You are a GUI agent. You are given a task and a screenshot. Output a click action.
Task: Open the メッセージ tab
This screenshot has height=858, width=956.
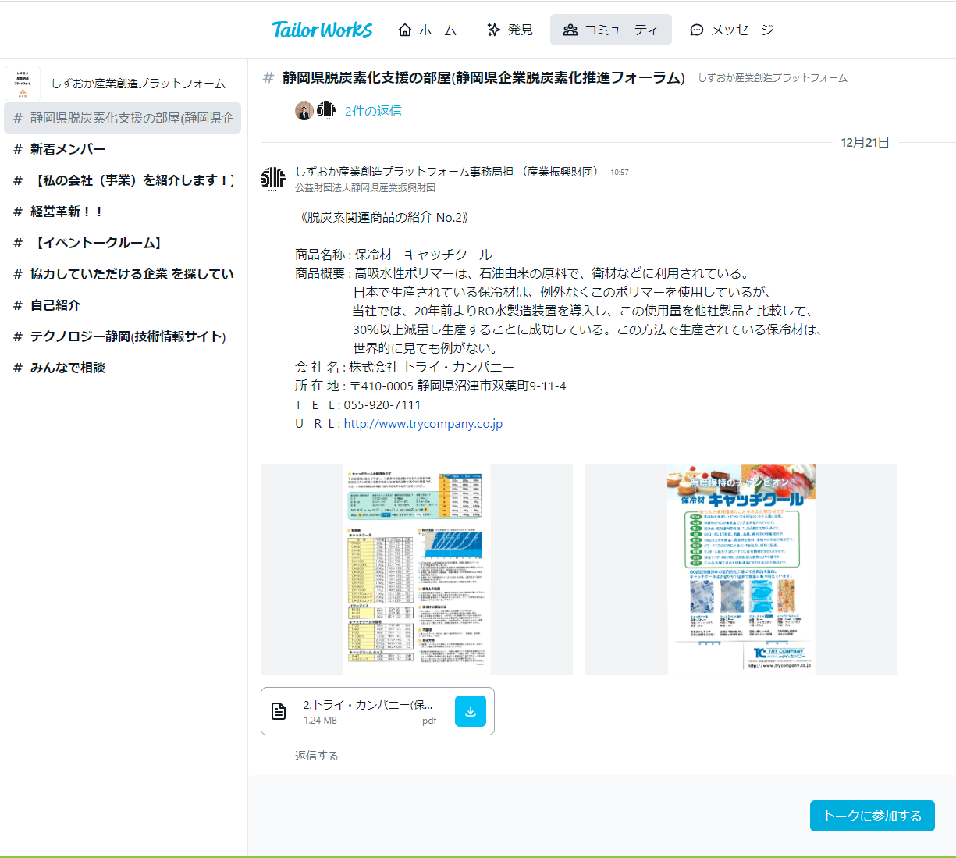point(732,30)
